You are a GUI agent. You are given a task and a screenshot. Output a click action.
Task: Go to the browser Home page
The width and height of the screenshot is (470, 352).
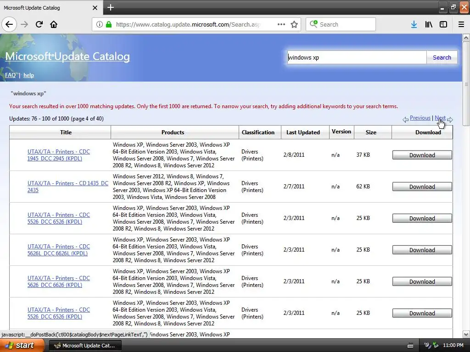[54, 24]
